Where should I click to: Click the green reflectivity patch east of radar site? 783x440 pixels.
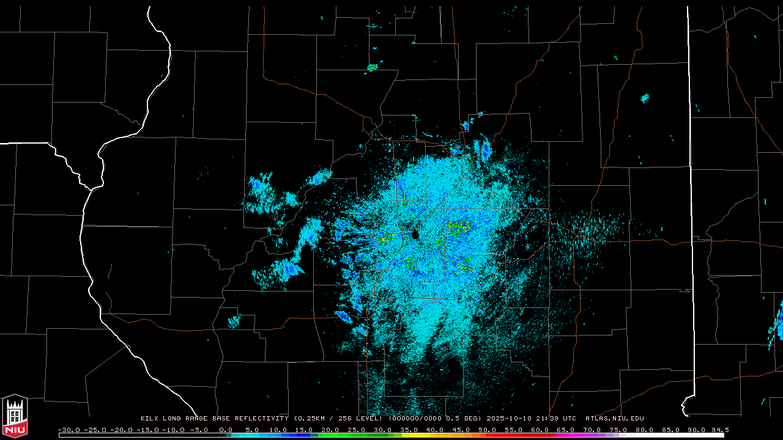click(459, 227)
